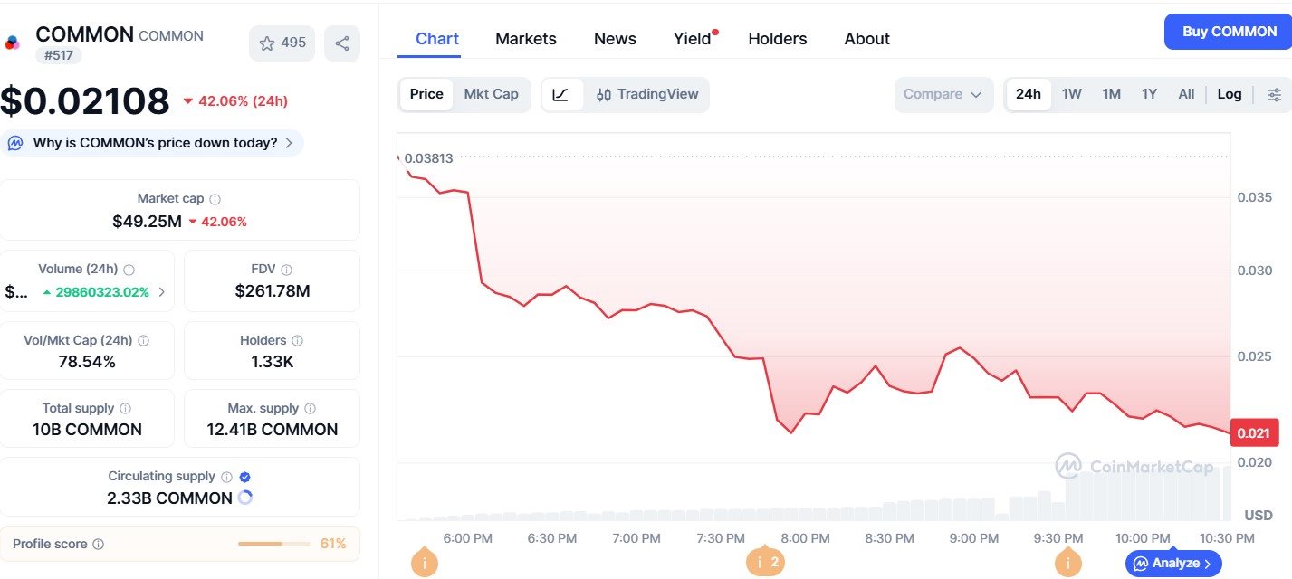Click the Buy COMMON button

[1228, 32]
